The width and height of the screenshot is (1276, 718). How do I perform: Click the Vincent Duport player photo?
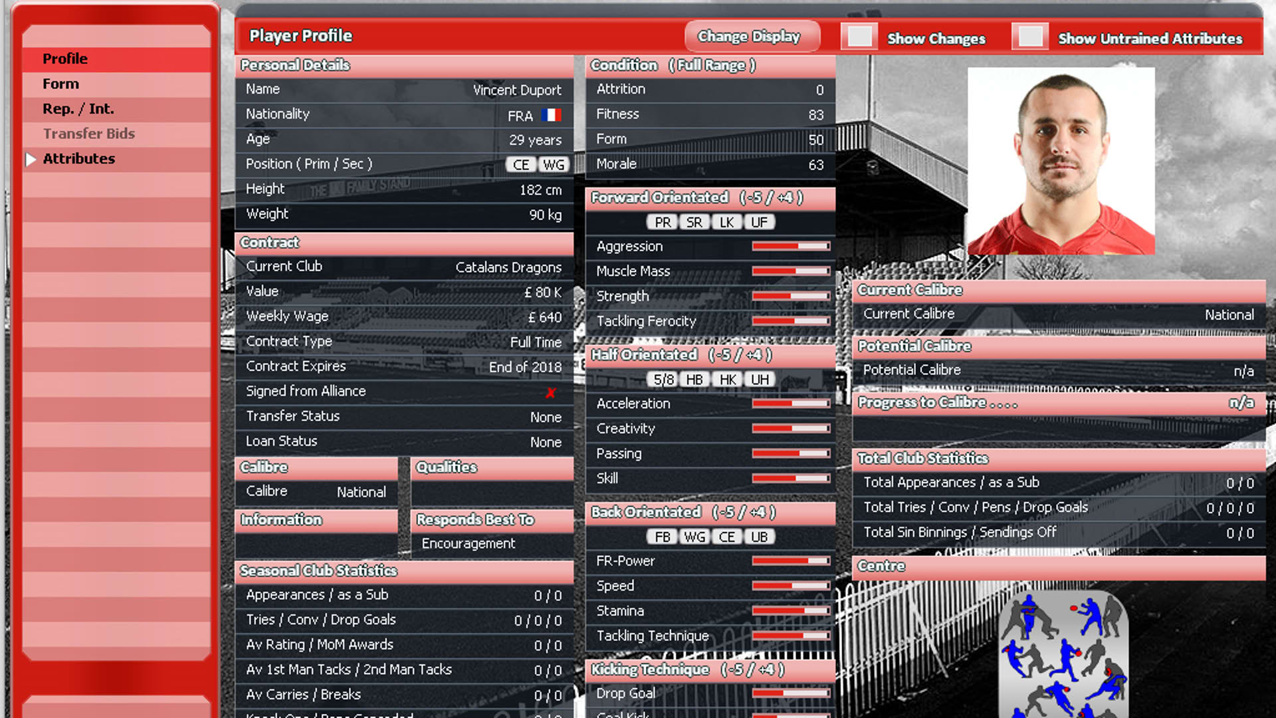coord(1061,161)
